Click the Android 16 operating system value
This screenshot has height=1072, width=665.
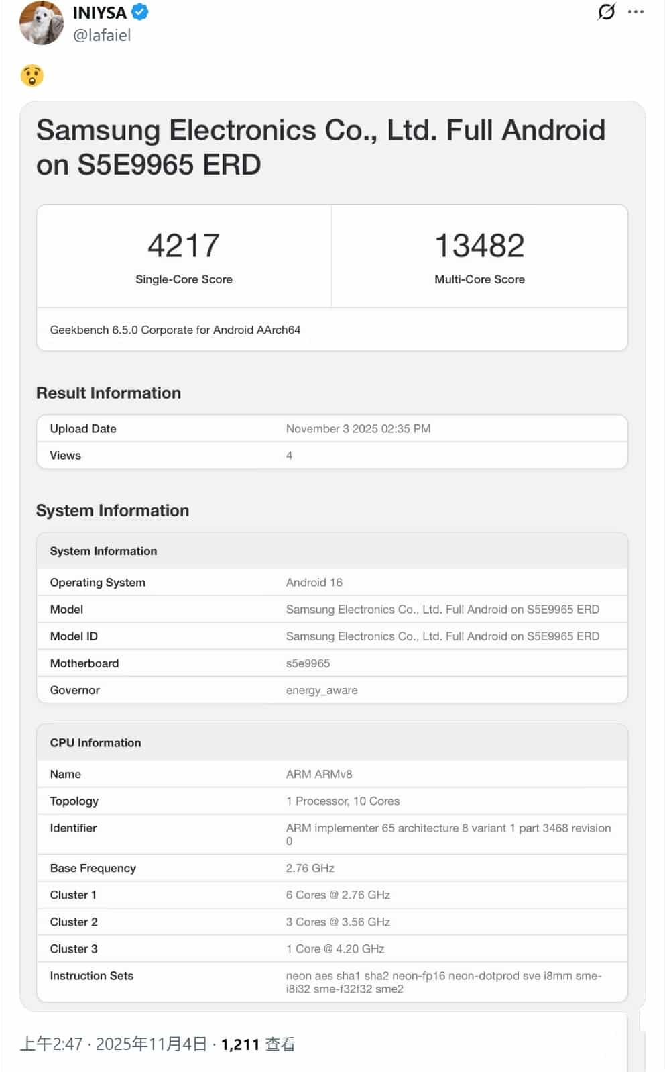[x=314, y=582]
